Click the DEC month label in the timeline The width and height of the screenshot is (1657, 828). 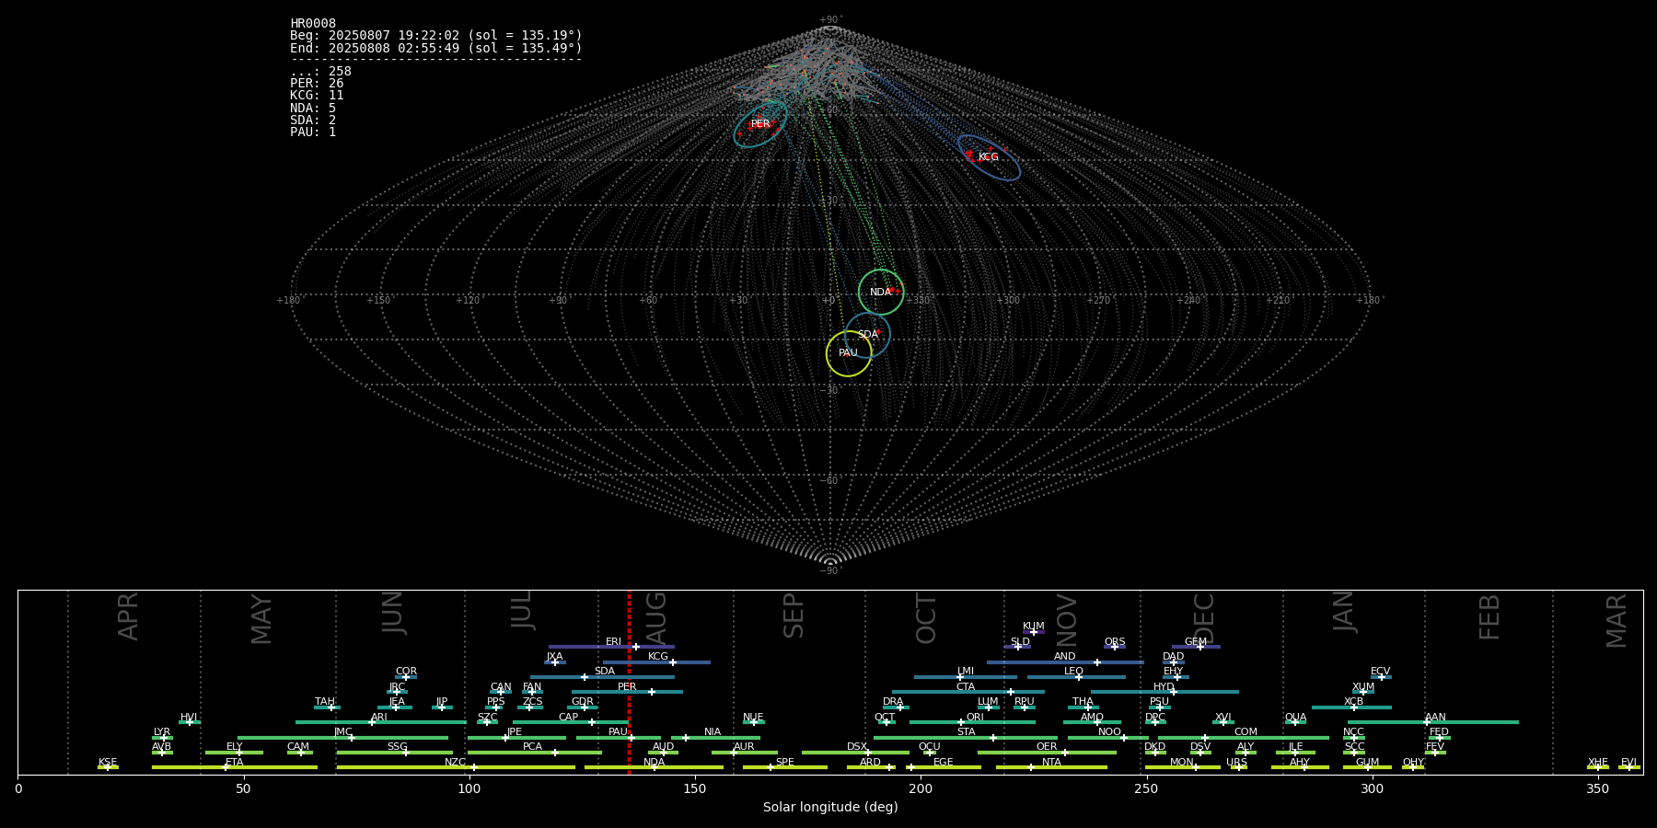click(1203, 619)
